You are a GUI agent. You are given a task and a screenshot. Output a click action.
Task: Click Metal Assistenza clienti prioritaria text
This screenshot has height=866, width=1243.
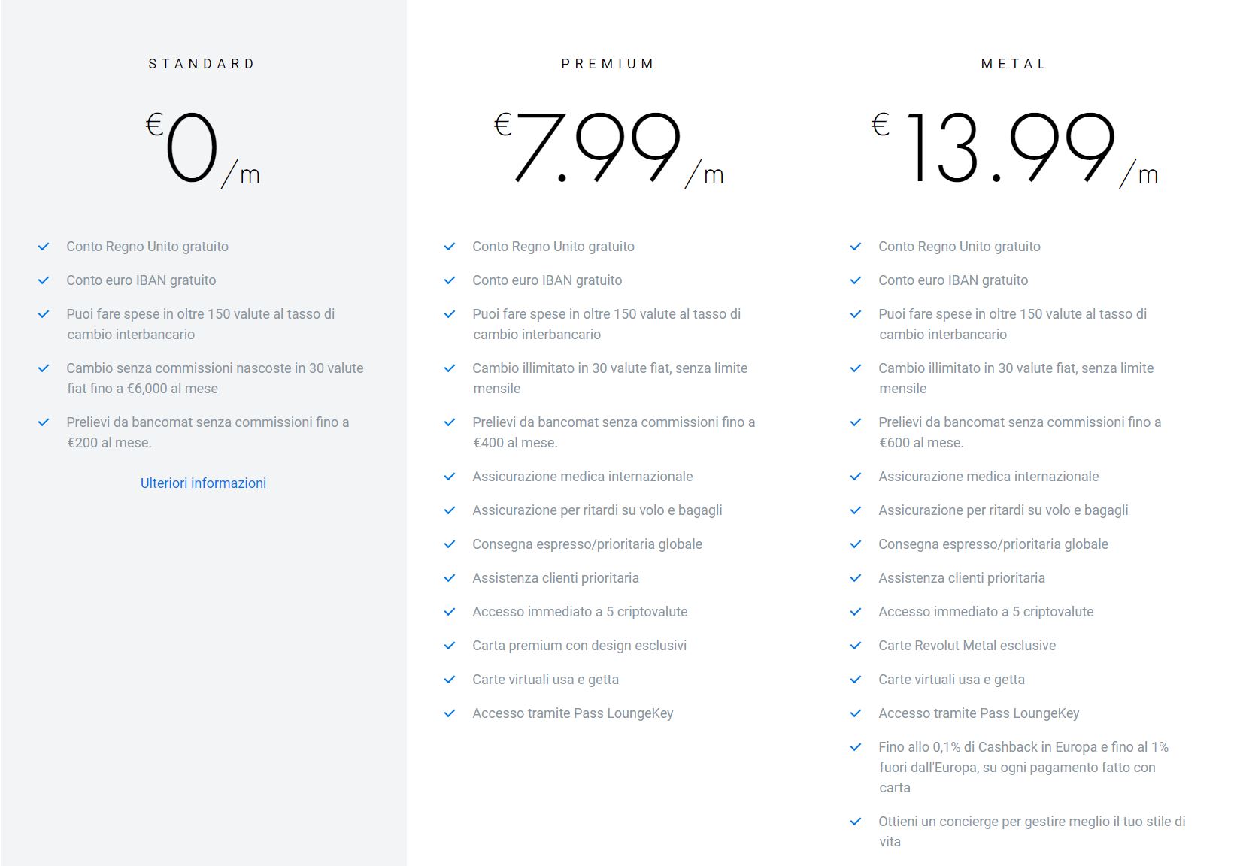[962, 578]
